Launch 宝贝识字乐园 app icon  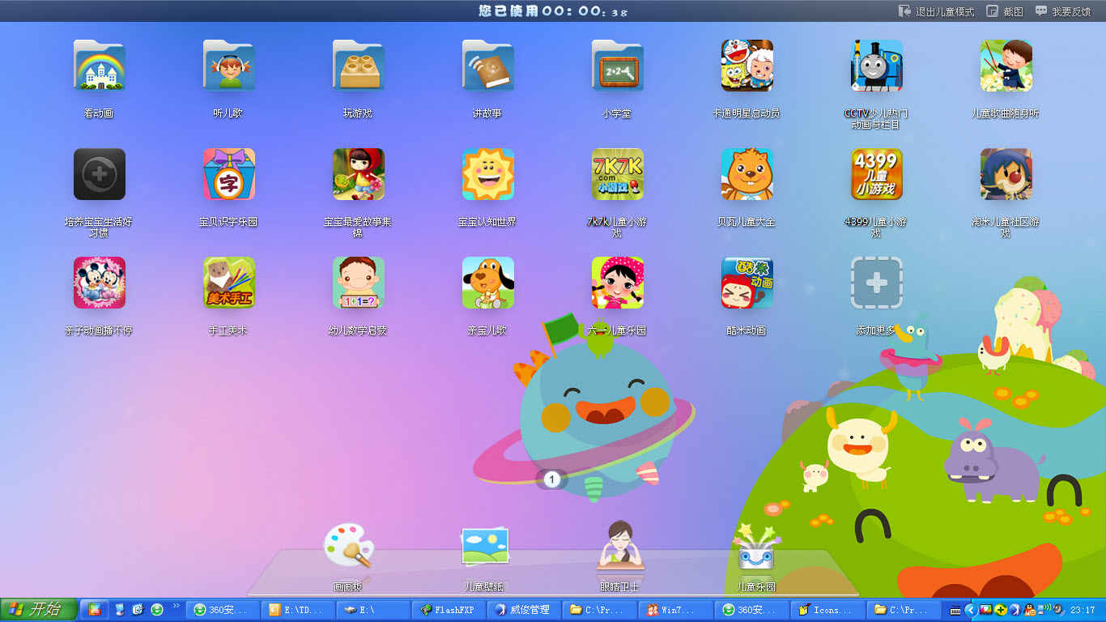coord(228,174)
